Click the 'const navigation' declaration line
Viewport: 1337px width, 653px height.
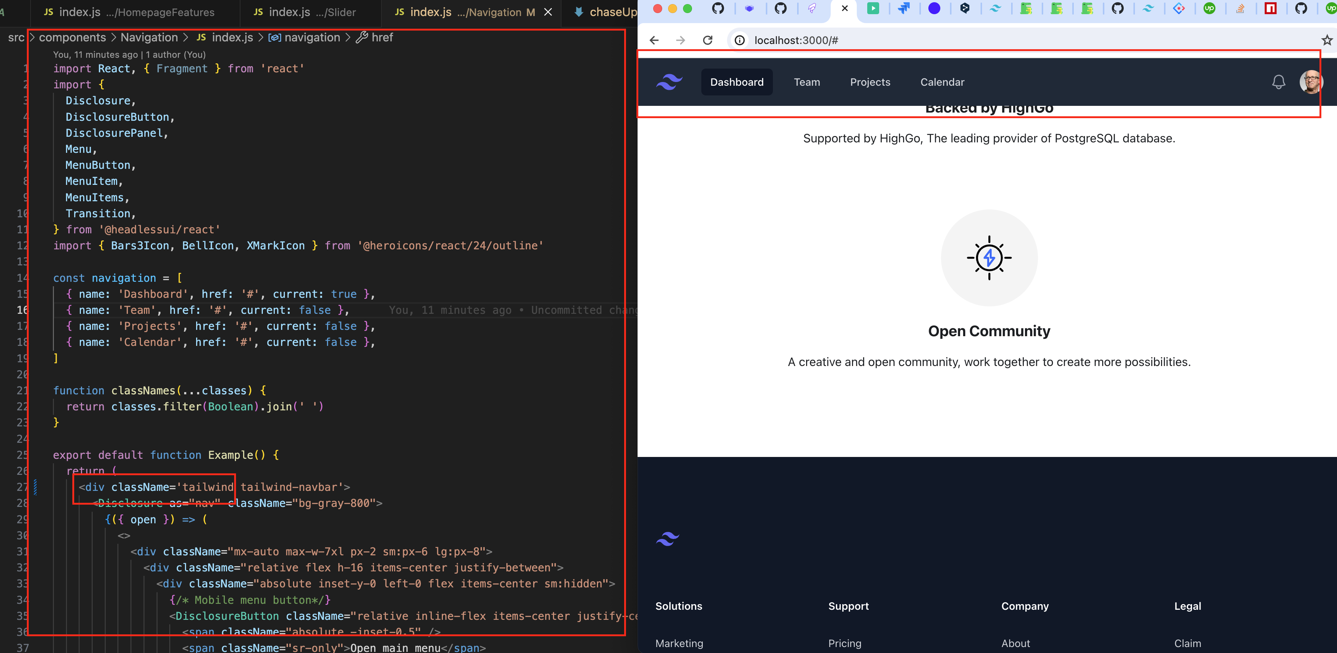click(118, 278)
